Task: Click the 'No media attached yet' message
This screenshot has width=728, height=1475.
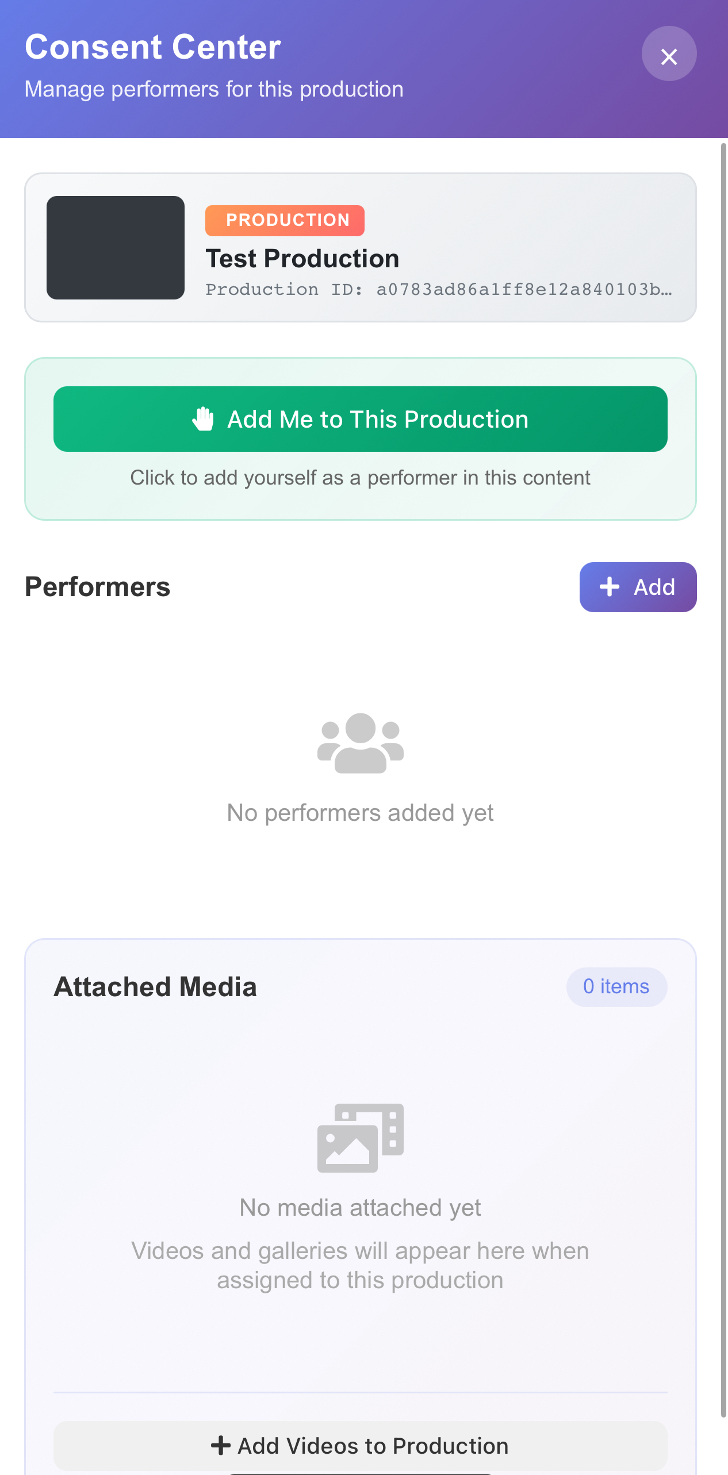Action: click(x=361, y=1208)
